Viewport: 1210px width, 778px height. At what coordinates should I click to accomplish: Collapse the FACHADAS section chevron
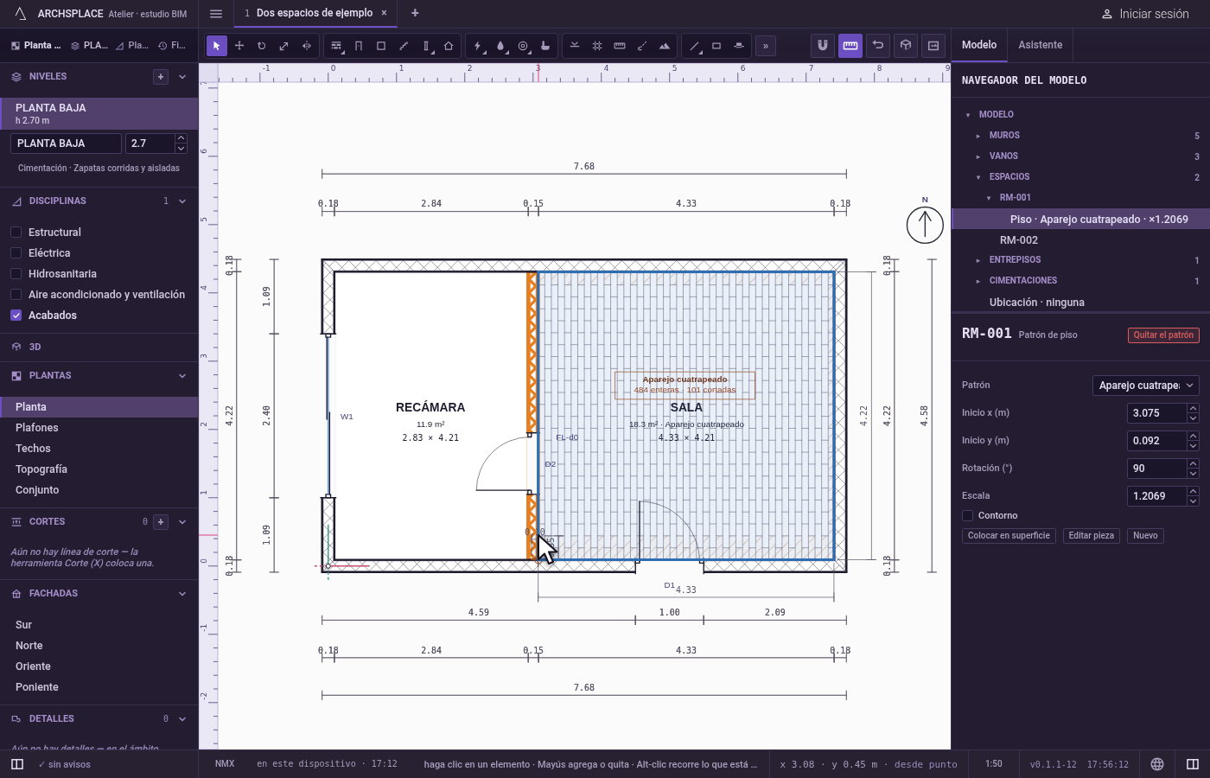tap(182, 594)
